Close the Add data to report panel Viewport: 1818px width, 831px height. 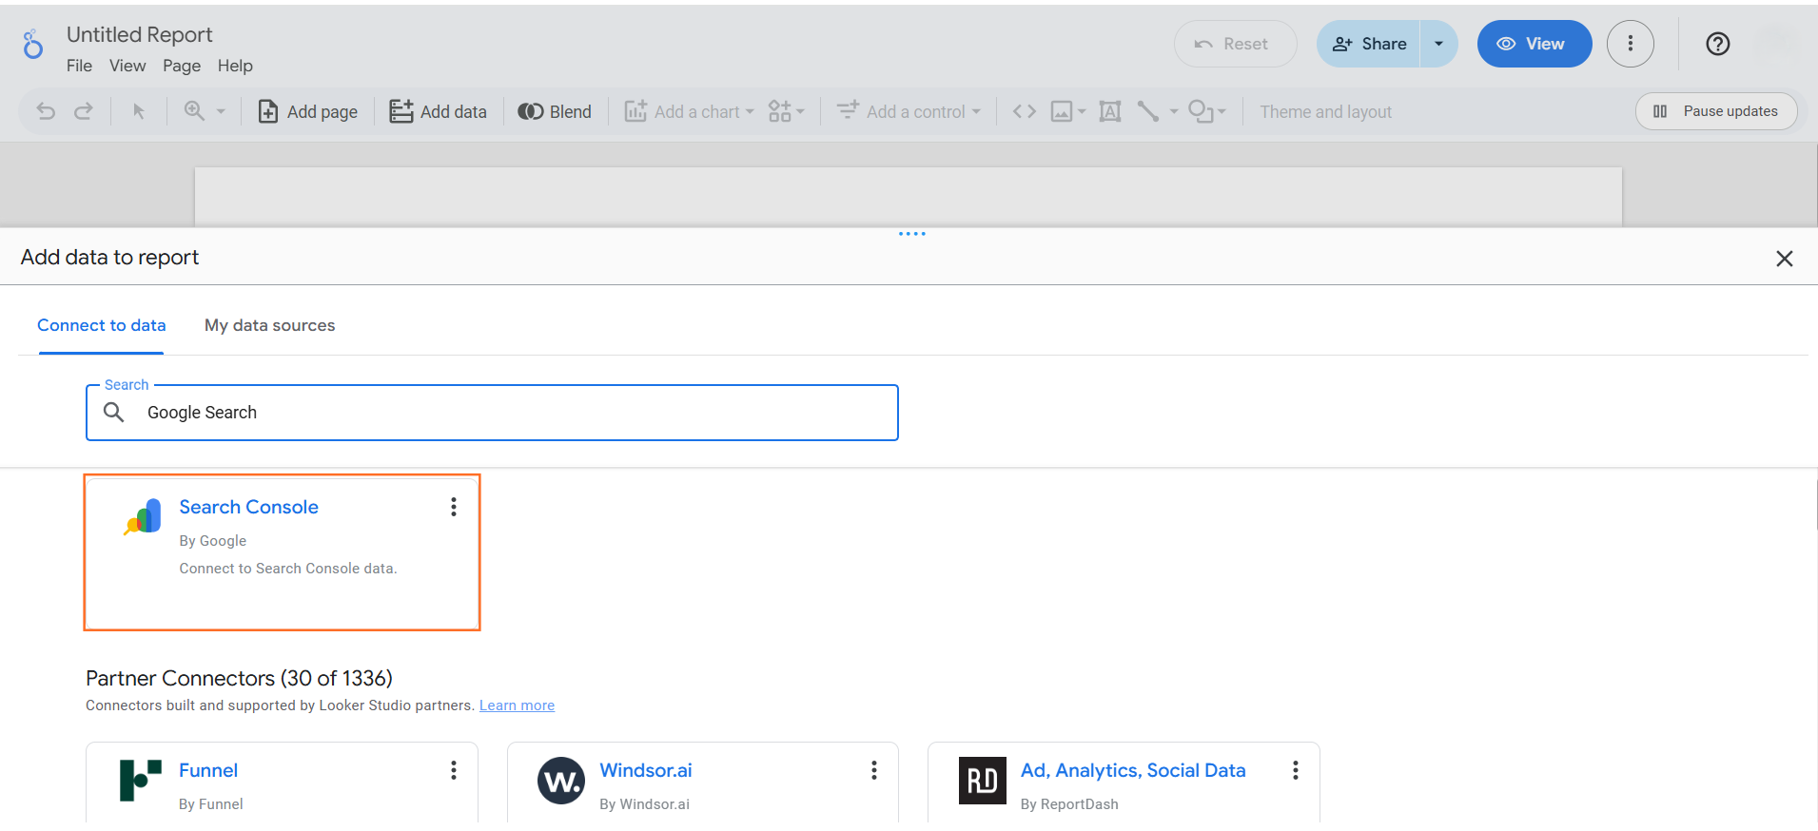1785,259
